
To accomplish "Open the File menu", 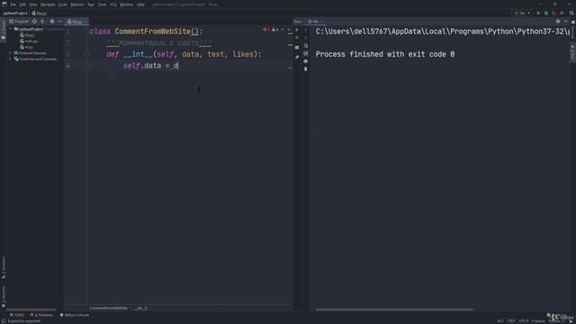I will pyautogui.click(x=13, y=4).
